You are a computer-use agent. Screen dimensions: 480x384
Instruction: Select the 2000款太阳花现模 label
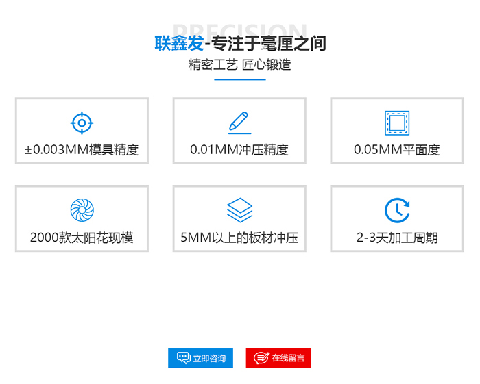click(82, 238)
